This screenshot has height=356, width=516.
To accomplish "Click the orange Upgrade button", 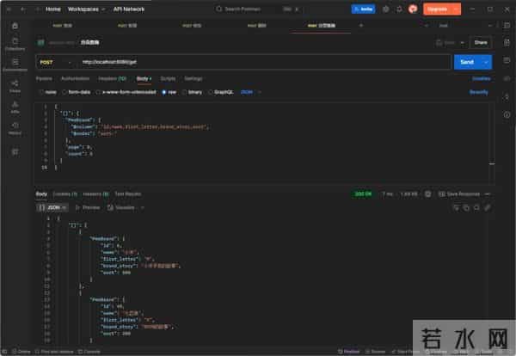I will point(438,9).
